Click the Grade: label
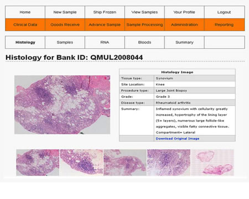Image resolution: width=249 pixels, height=199 pixels. (127, 97)
